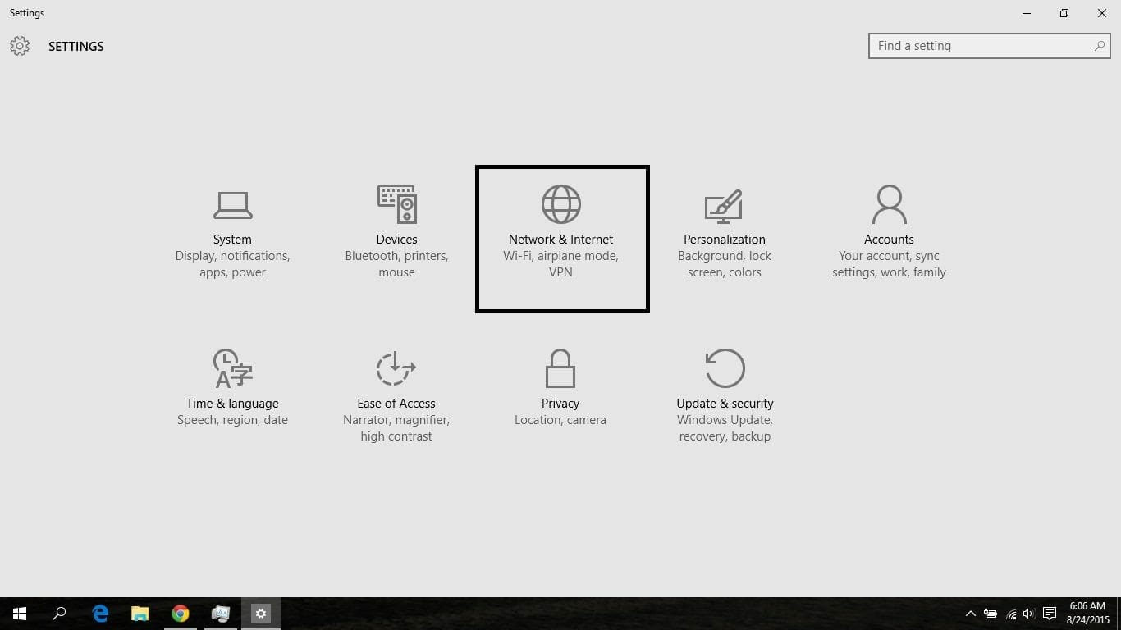Click the magnifier icon in search box
Image resolution: width=1121 pixels, height=630 pixels.
pyautogui.click(x=1100, y=46)
